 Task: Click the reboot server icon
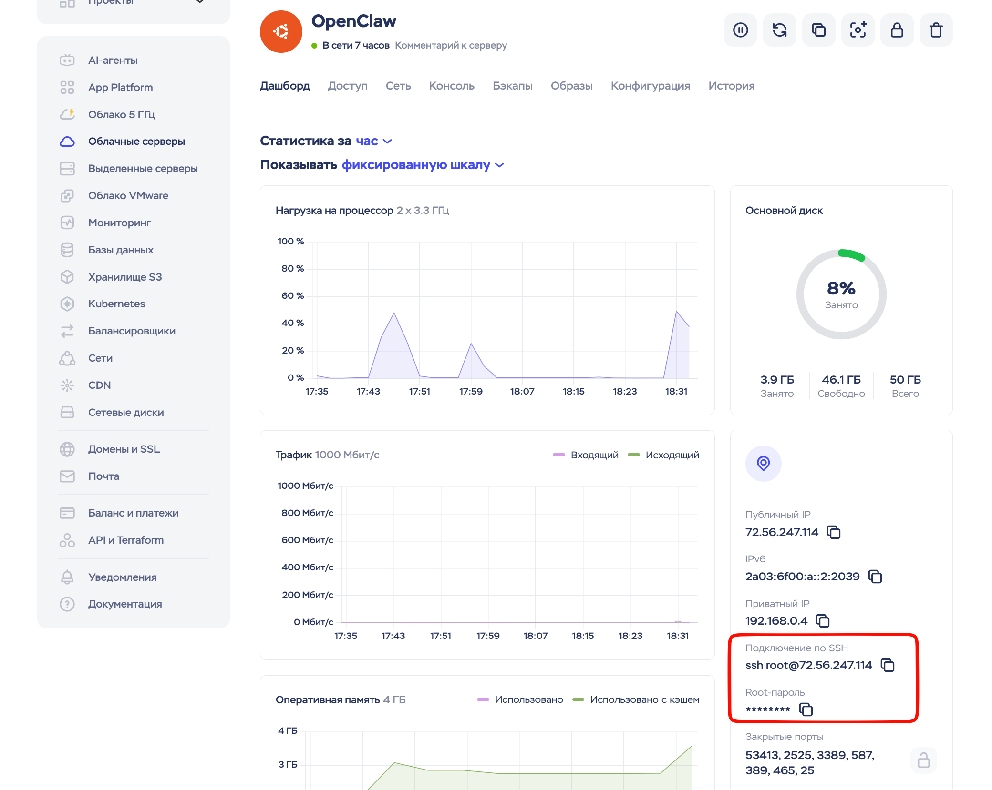779,30
